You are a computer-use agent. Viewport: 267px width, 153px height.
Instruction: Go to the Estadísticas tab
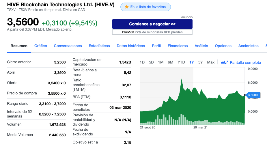pos(99,46)
